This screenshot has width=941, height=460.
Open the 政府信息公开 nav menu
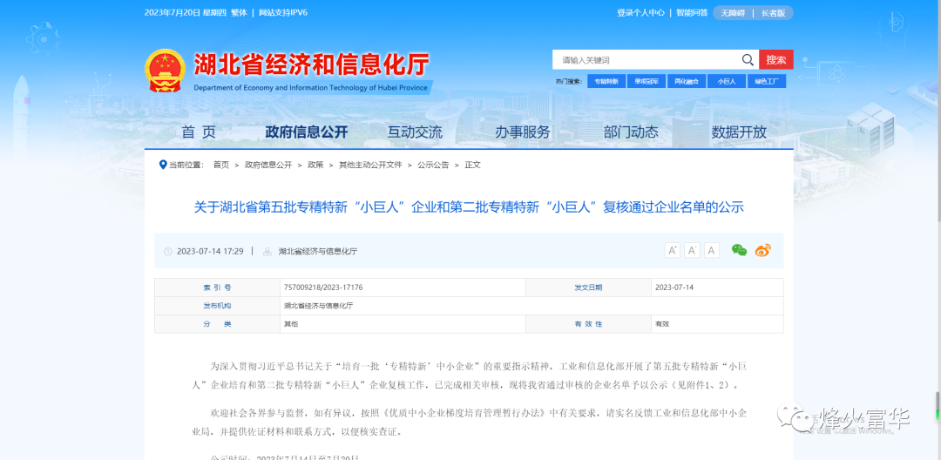coord(306,132)
